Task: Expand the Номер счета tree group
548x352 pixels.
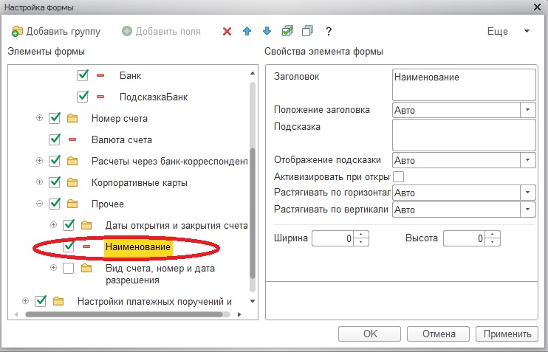Action: coord(39,118)
